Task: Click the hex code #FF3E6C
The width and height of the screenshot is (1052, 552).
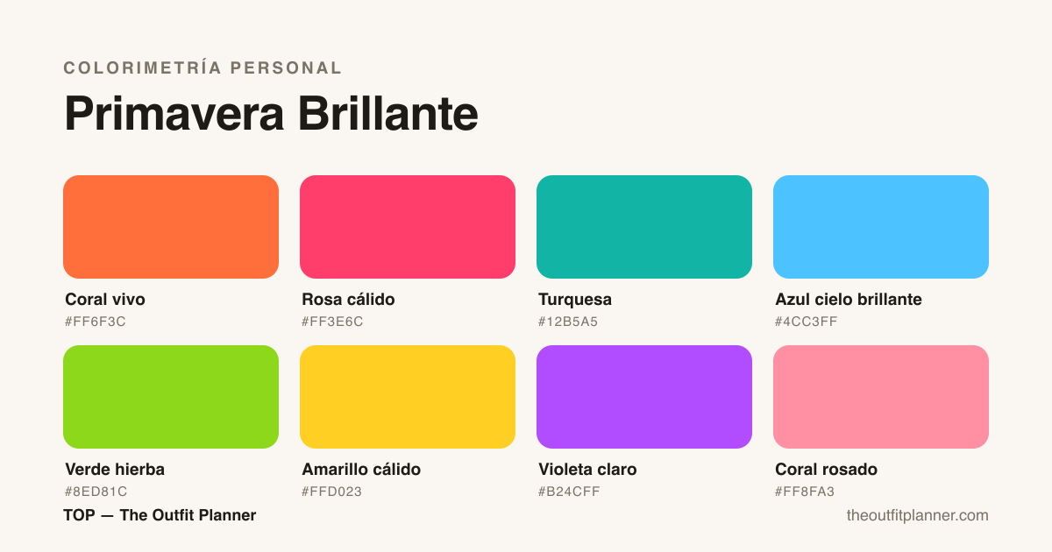Action: pos(332,322)
